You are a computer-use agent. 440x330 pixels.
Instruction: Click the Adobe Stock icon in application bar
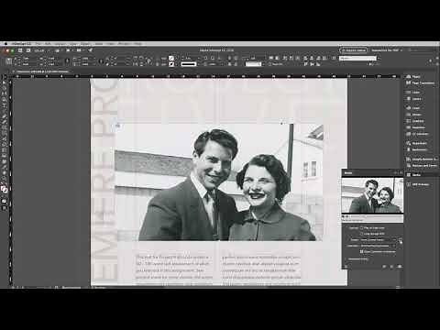coord(28,50)
